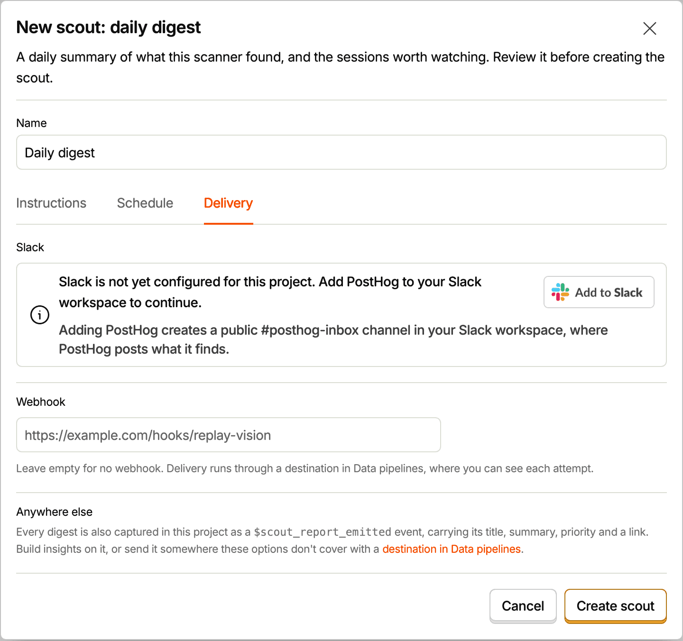This screenshot has width=683, height=641.
Task: Select the Delivery tab
Action: coord(228,203)
